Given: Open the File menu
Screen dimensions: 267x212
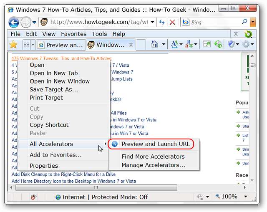Looking at the screenshot, I should [15, 34].
